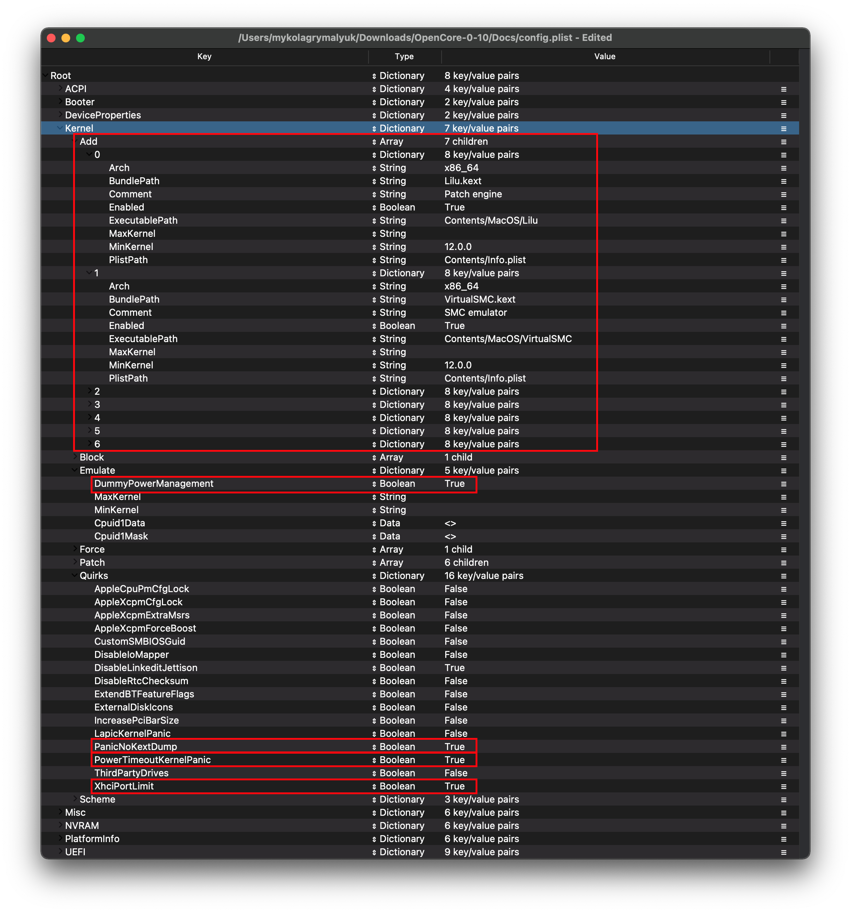
Task: Select the True value of DummyPowerManagement
Action: coord(455,484)
